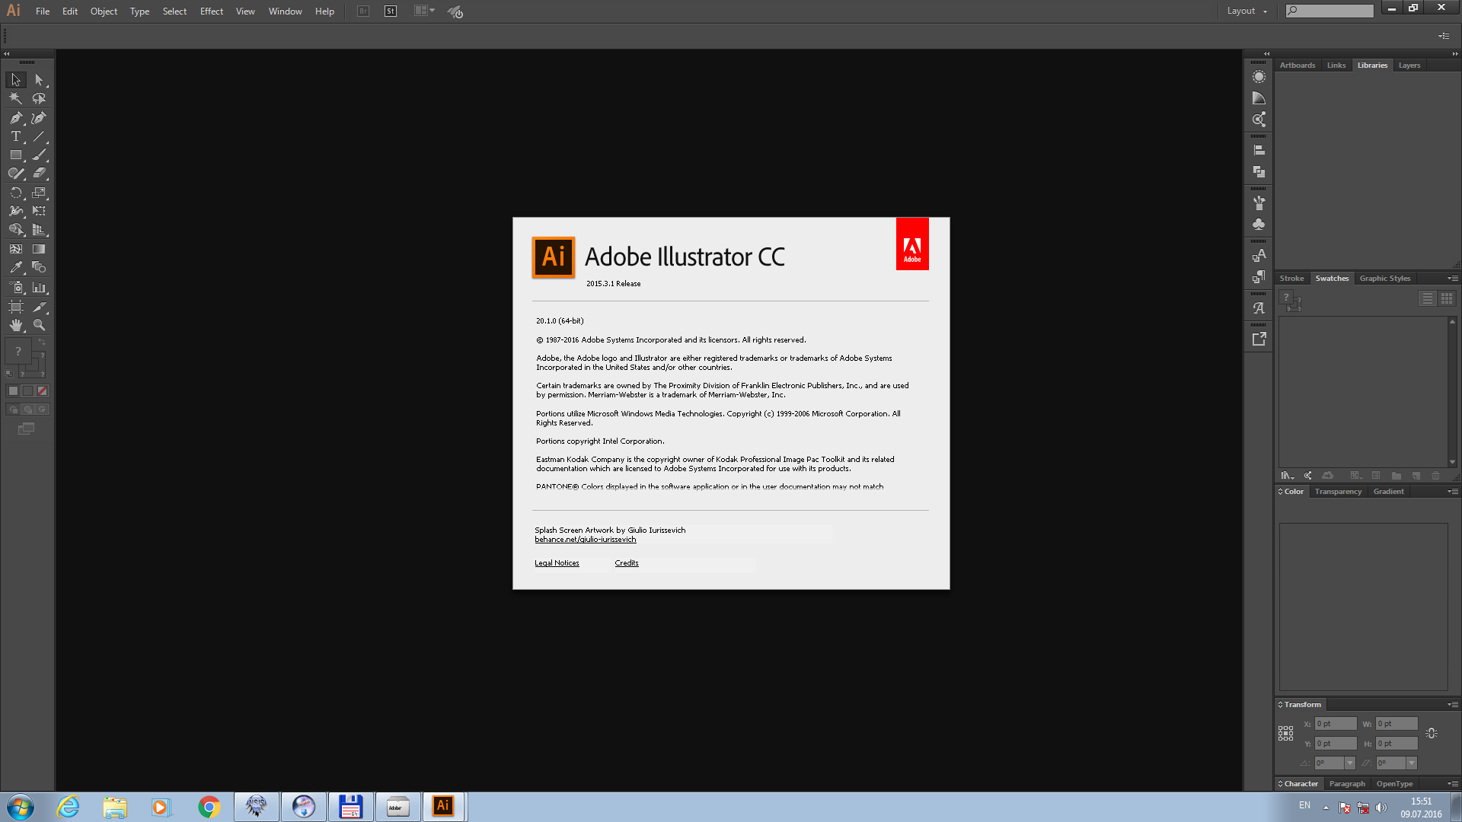Open the Object menu
Image resolution: width=1462 pixels, height=822 pixels.
104,11
